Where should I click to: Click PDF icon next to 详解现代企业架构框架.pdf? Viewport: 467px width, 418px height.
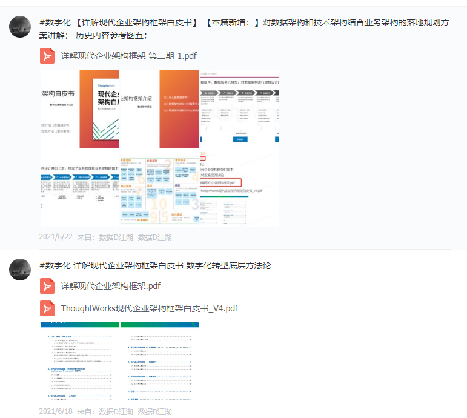click(x=47, y=286)
